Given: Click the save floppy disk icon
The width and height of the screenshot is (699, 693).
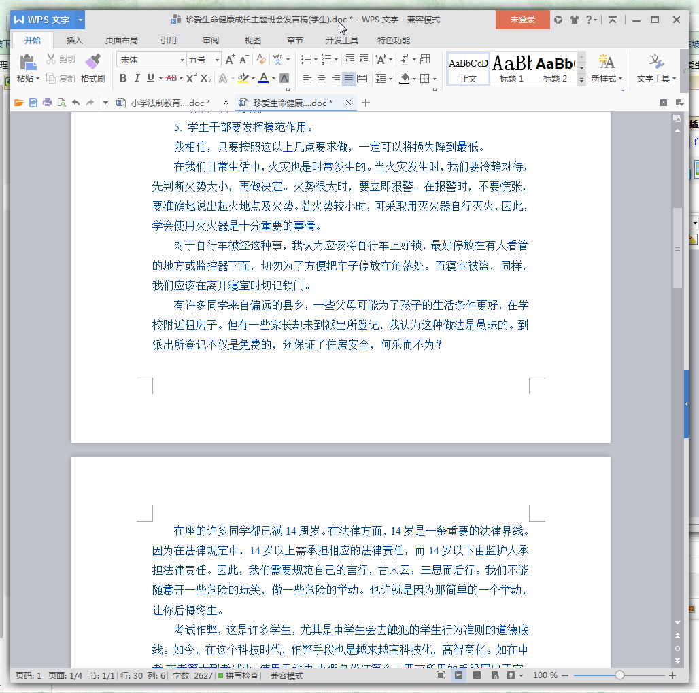Looking at the screenshot, I should 33,103.
